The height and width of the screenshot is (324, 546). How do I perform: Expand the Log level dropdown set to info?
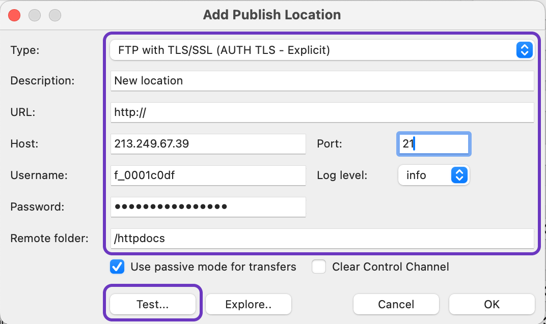click(433, 175)
